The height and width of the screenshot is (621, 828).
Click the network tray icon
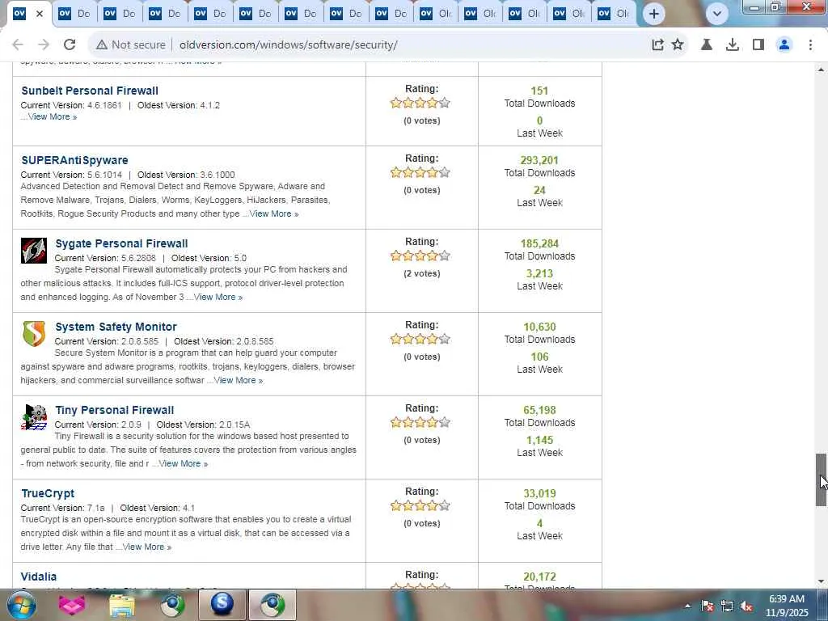pyautogui.click(x=727, y=606)
